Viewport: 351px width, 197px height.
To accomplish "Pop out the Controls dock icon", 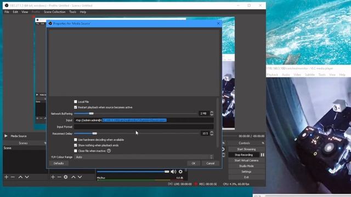I will [263, 143].
